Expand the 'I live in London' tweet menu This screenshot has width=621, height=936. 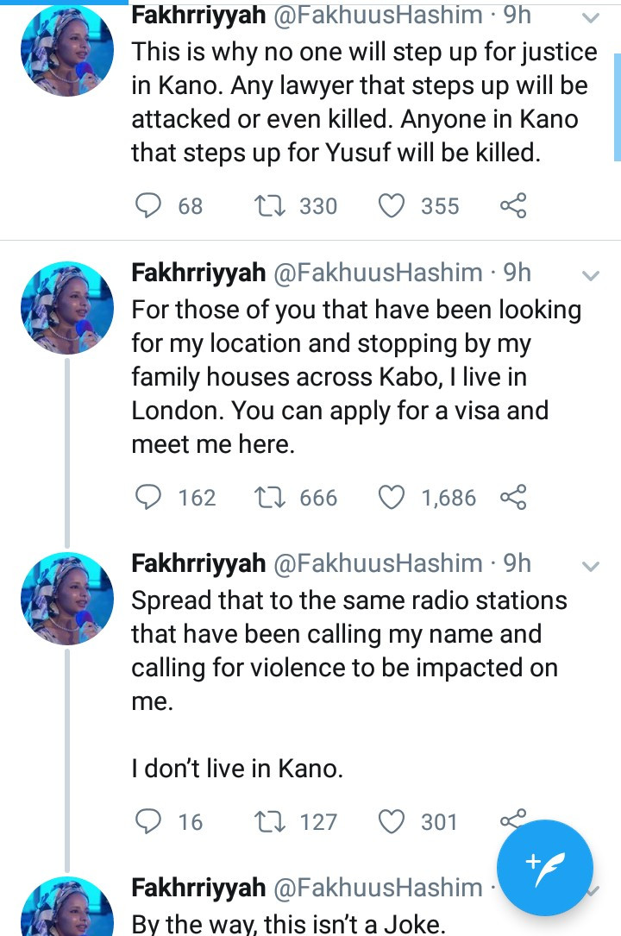tap(591, 275)
